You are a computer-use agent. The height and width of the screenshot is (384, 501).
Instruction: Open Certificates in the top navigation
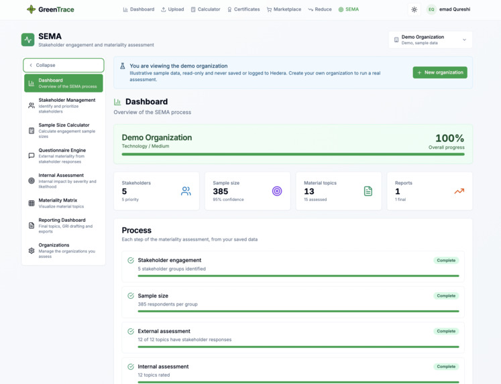(x=243, y=9)
